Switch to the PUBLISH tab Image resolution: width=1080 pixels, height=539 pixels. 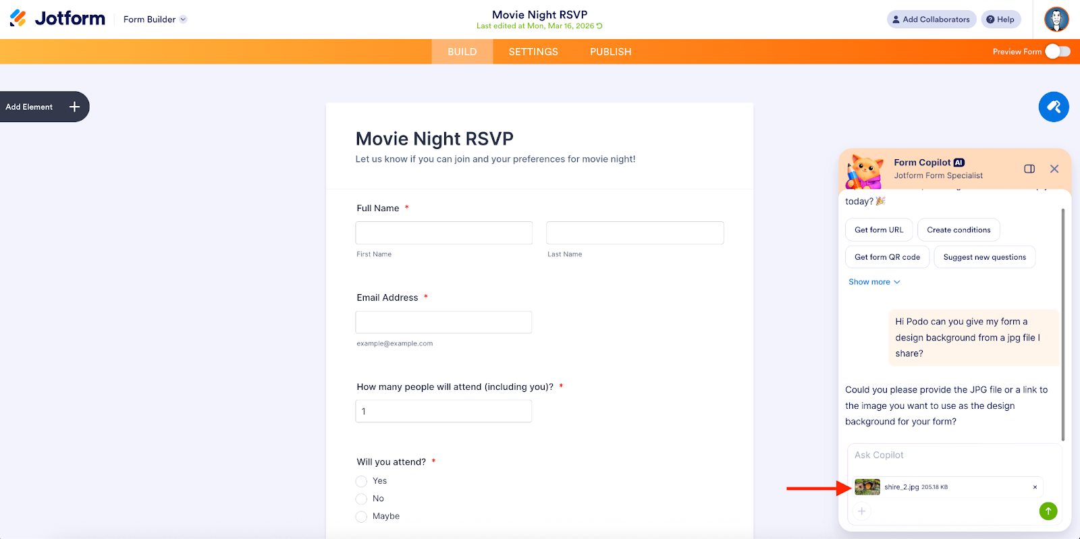point(611,52)
